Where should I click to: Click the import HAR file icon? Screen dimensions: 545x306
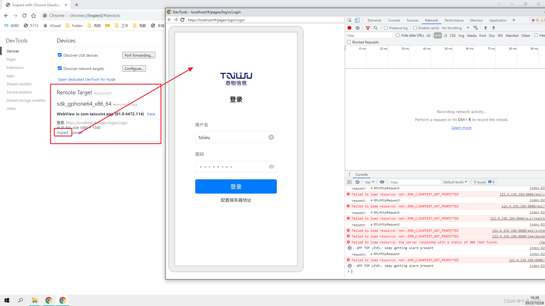pyautogui.click(x=486, y=28)
